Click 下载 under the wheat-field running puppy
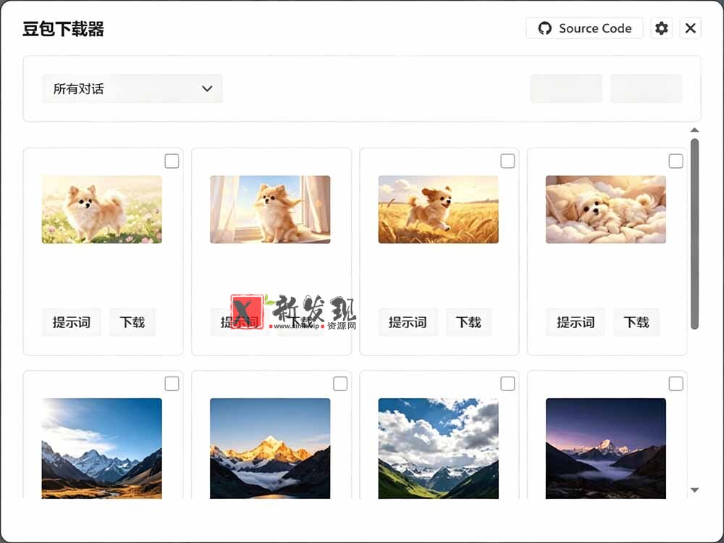Screen dimensions: 724x543 coord(468,322)
